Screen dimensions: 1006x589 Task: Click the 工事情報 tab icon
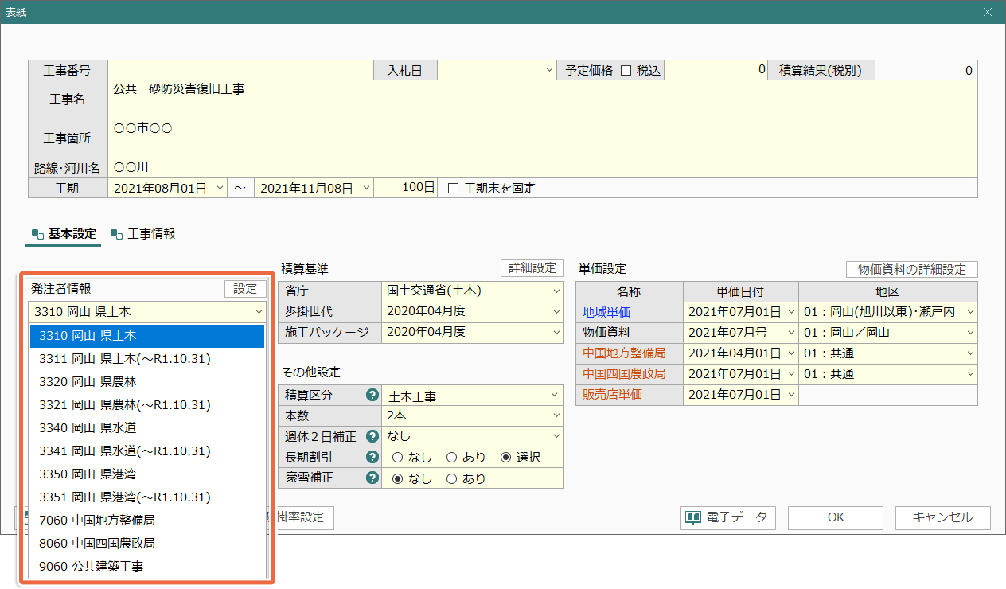point(116,234)
